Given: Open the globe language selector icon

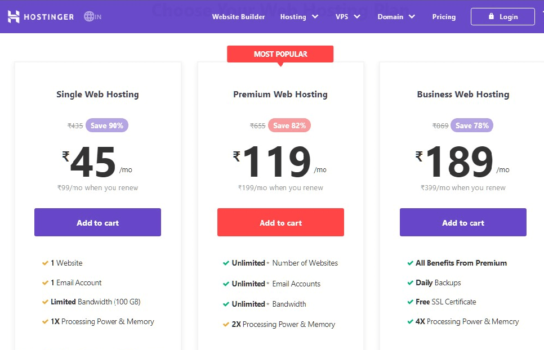Looking at the screenshot, I should click(89, 16).
